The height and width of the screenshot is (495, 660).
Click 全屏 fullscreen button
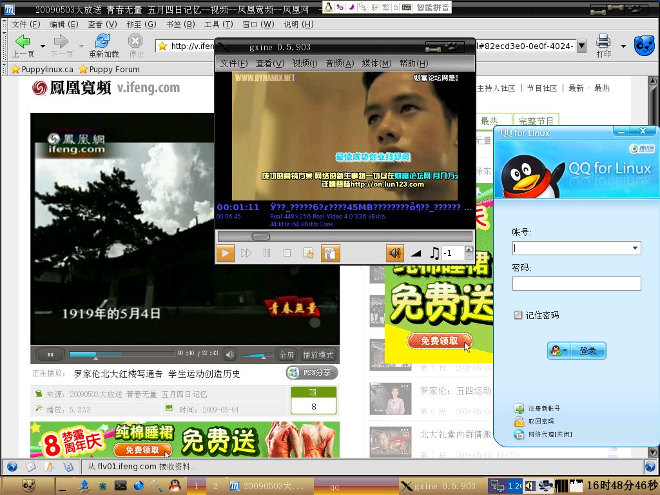(x=287, y=355)
